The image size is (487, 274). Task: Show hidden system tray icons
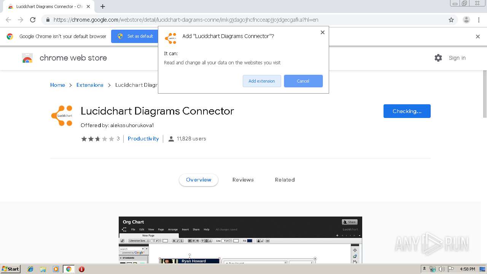coord(424,269)
